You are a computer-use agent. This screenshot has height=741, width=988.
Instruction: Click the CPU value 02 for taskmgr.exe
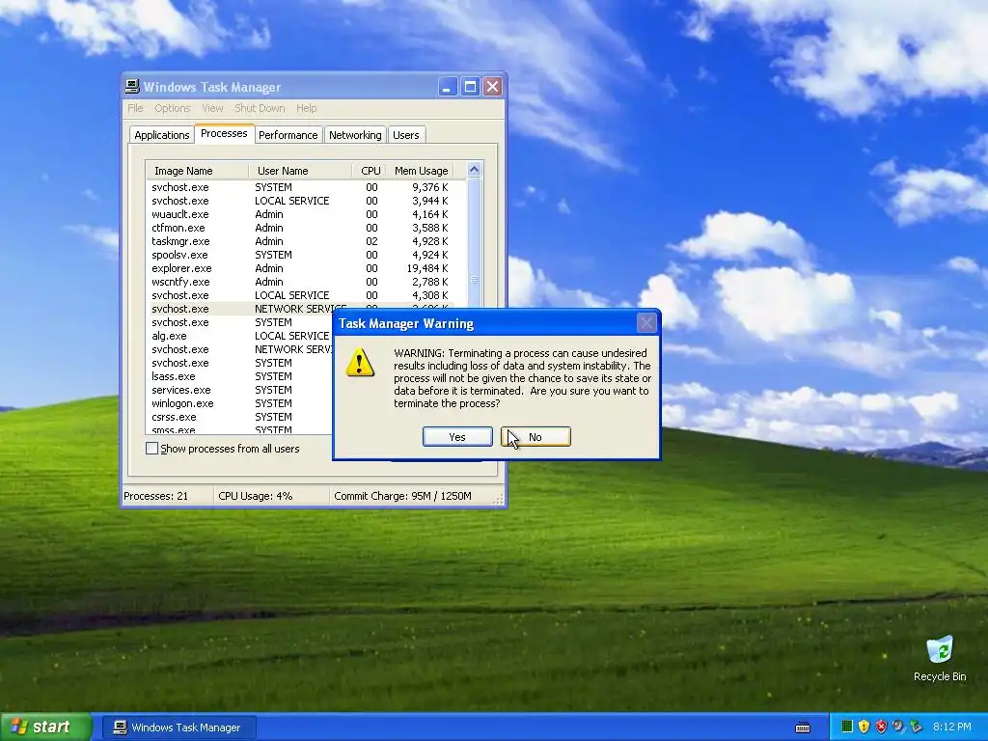pos(371,241)
